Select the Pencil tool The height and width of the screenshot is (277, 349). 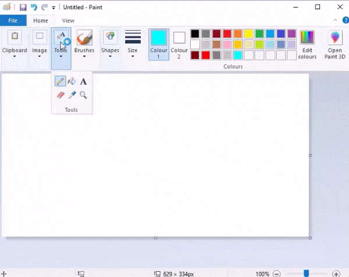click(x=60, y=81)
